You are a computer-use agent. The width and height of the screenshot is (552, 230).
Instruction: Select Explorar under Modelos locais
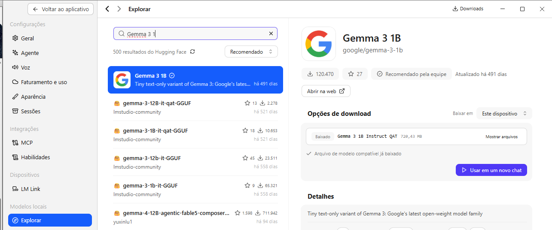pos(50,220)
